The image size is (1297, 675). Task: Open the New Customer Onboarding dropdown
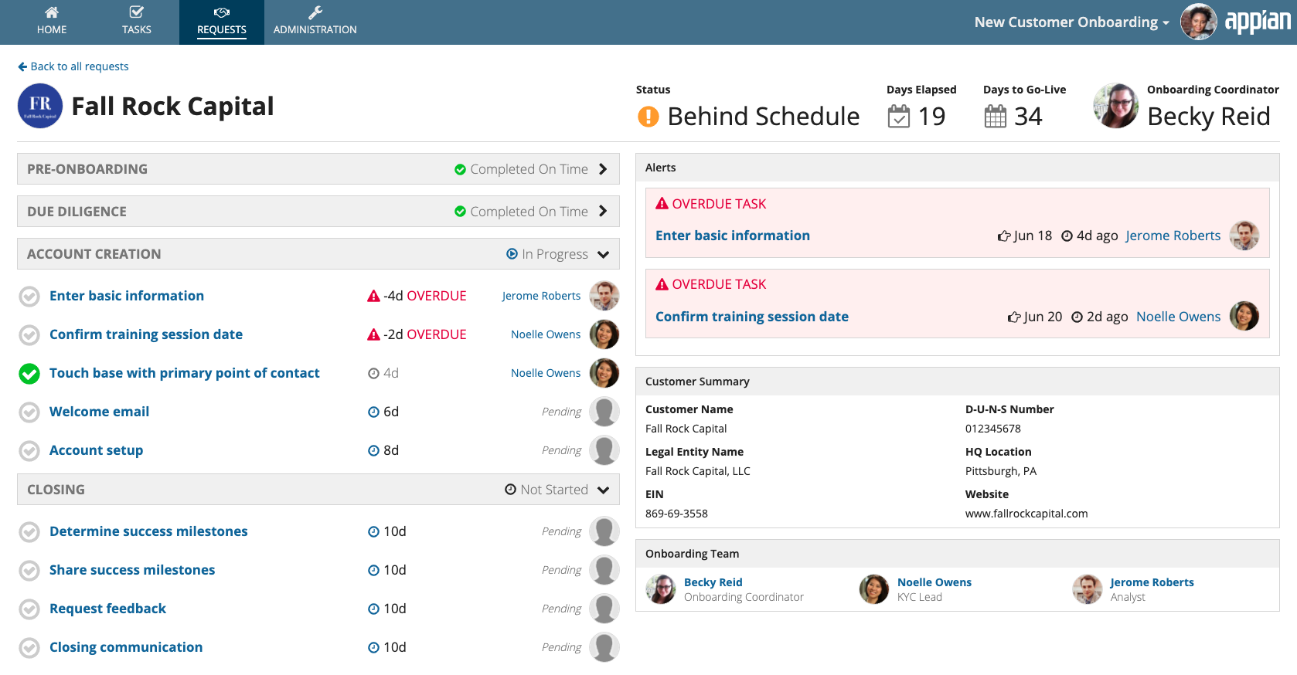click(x=1071, y=22)
